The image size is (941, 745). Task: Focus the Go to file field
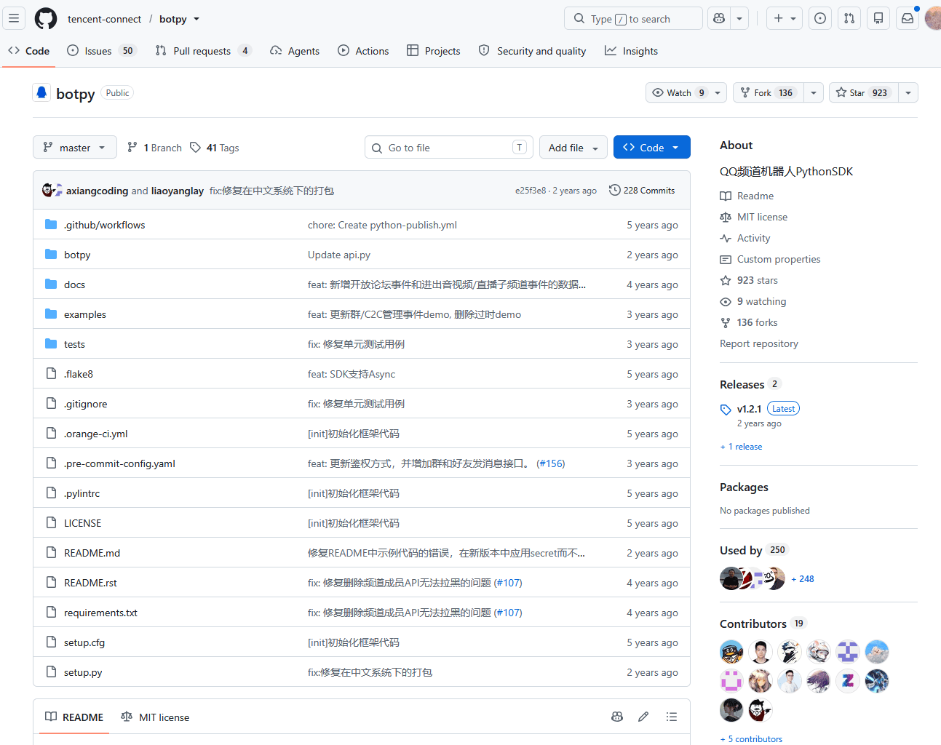pos(448,147)
